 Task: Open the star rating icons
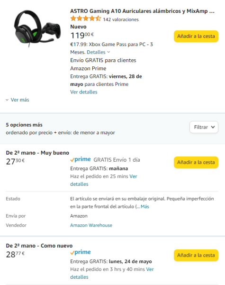pyautogui.click(x=86, y=18)
